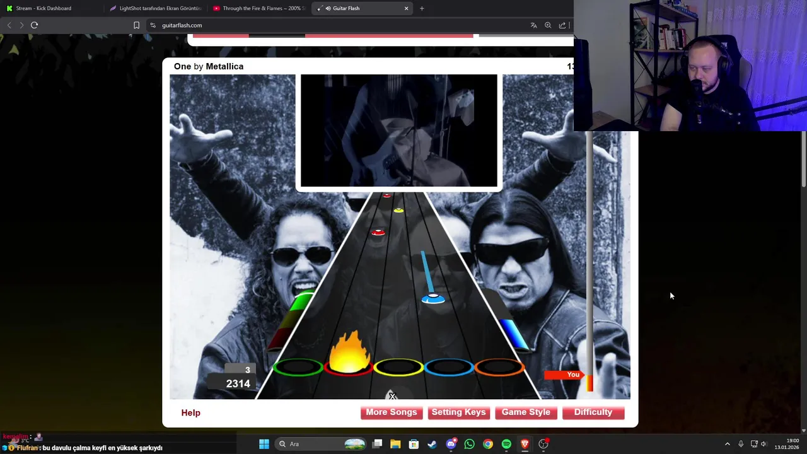
Task: Click the song title "One by Metallica"
Action: click(x=209, y=66)
